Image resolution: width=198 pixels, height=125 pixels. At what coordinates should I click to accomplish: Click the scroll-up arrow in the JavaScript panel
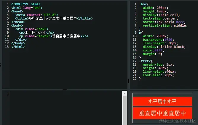tap(124, 93)
